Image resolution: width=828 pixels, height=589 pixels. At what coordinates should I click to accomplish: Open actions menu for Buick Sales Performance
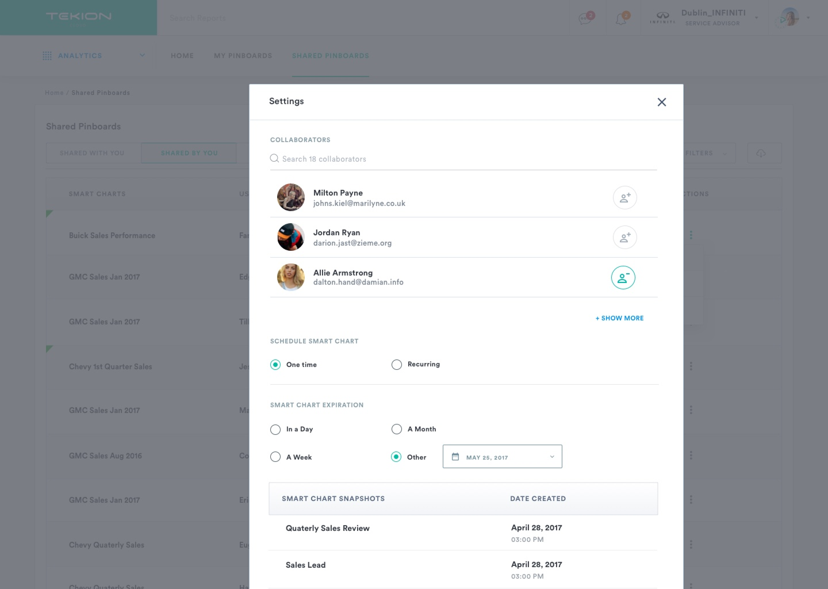coord(691,235)
